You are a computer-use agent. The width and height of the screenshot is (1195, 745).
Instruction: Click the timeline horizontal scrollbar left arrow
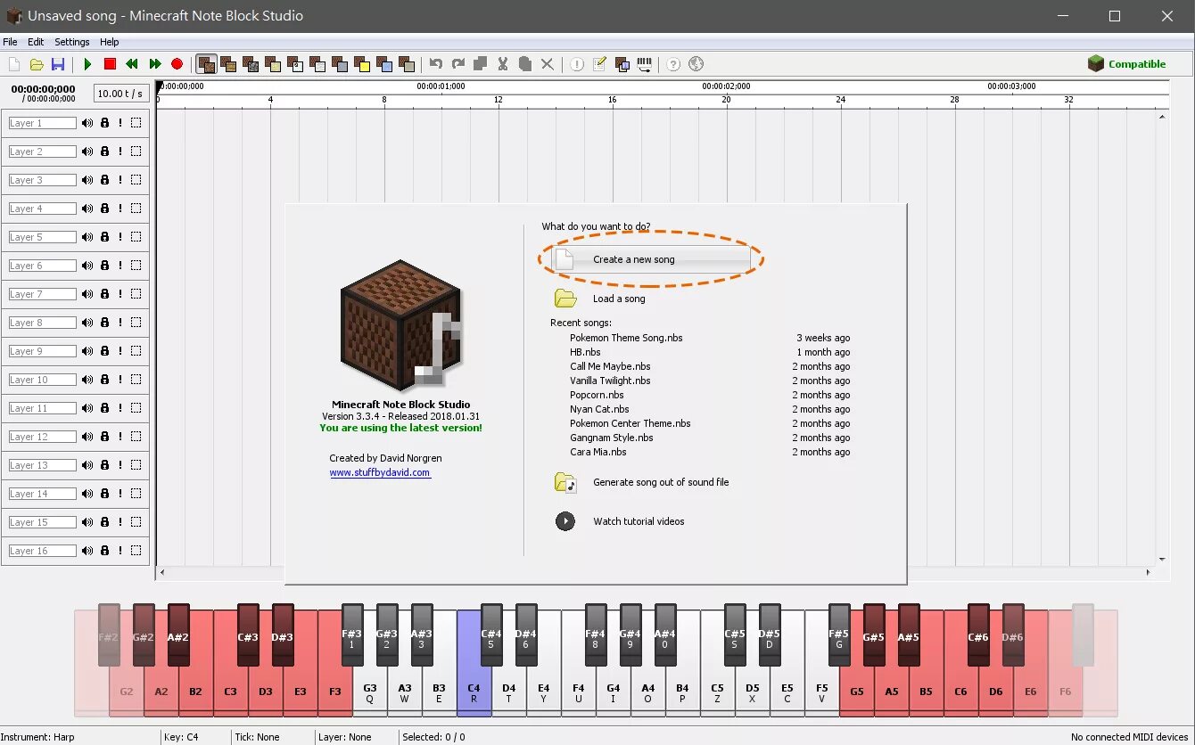pos(162,572)
